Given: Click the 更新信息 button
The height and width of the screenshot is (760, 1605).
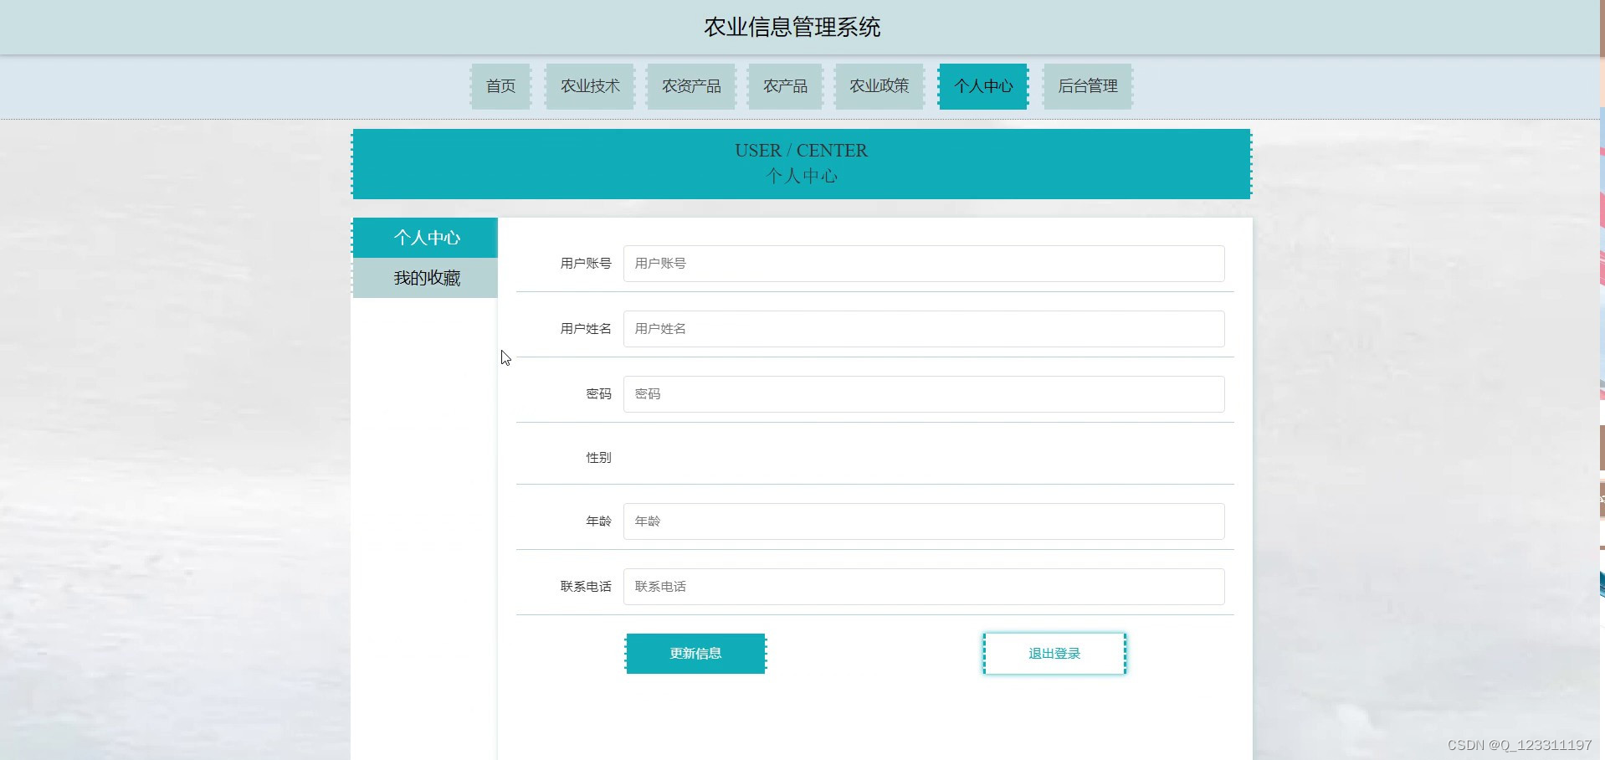Looking at the screenshot, I should click(x=695, y=654).
